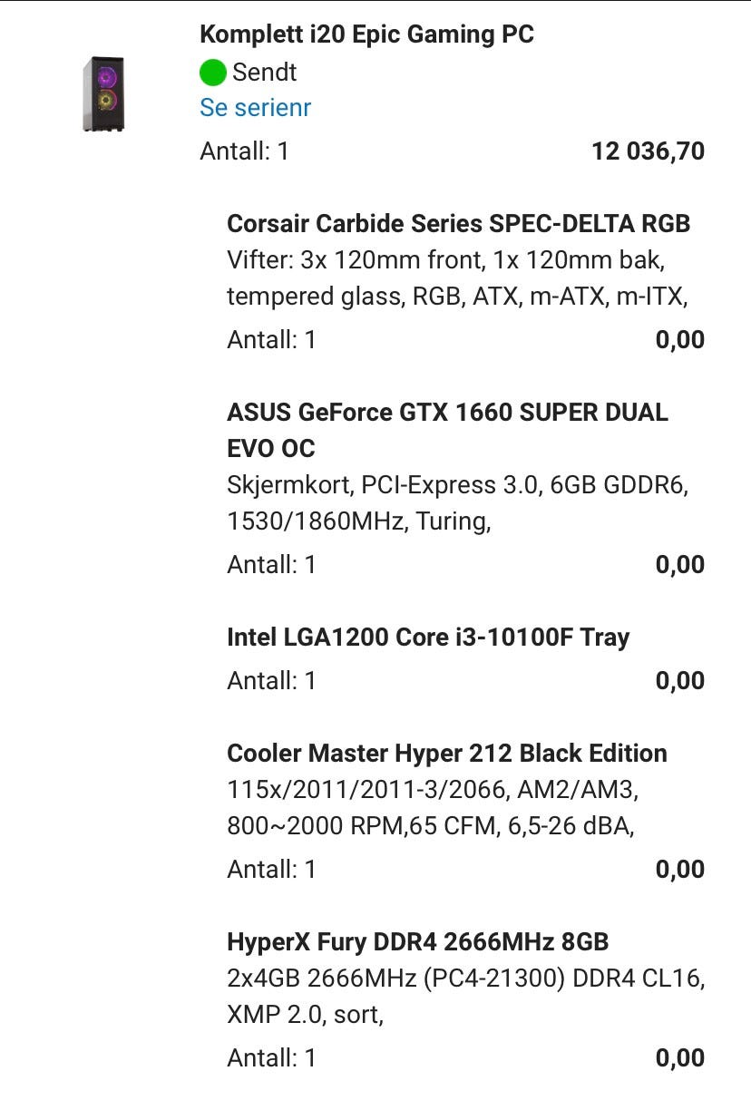Screen dimensions: 751x1110
Task: Select the Intel LGA1200 Core i3-10100F Tray item
Action: tap(427, 638)
